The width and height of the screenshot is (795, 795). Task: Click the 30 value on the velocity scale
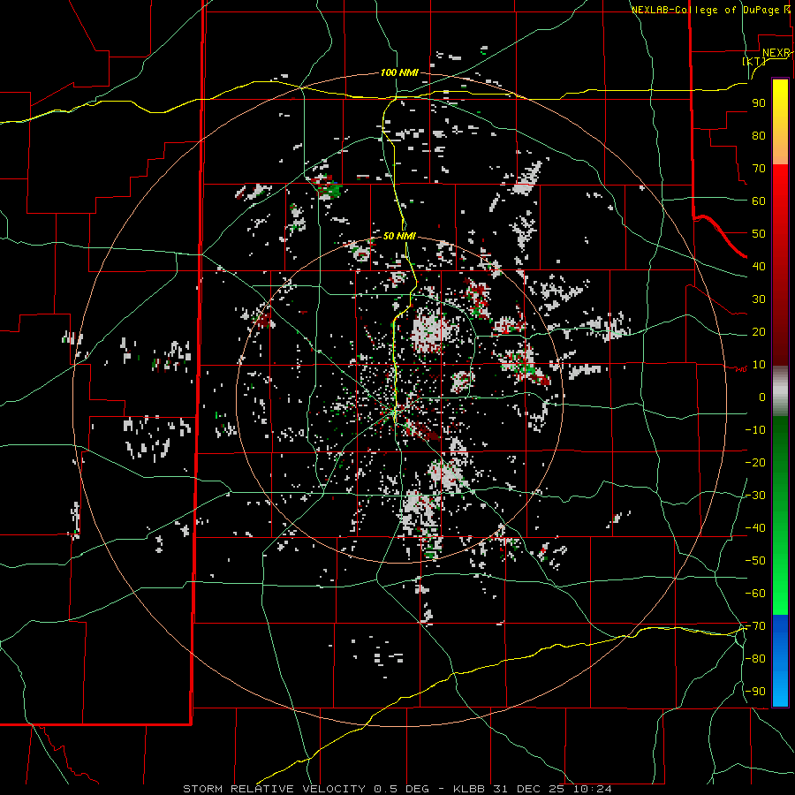point(759,299)
